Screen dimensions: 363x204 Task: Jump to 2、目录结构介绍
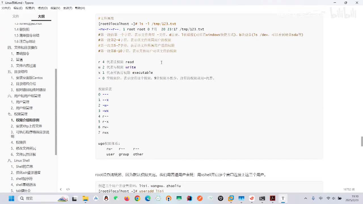23,84
